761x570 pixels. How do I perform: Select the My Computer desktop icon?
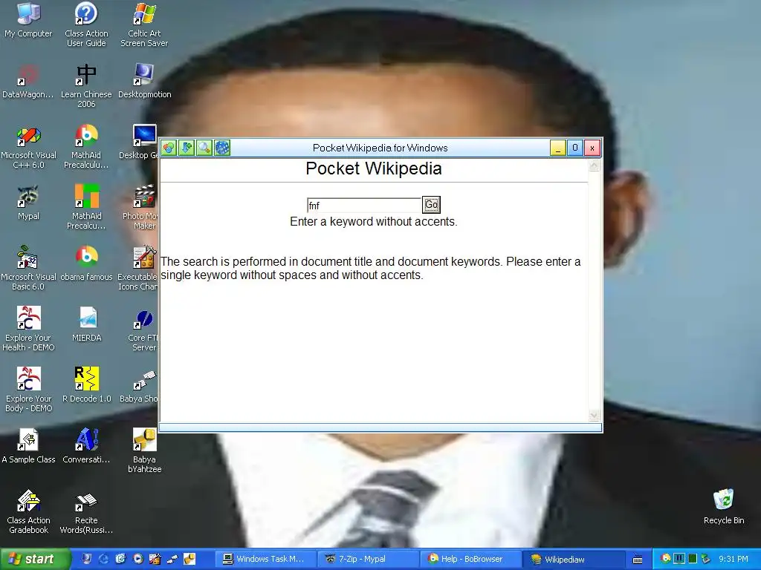[28, 20]
